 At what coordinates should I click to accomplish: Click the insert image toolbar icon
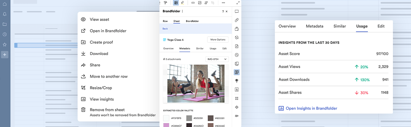tap(200, 3)
